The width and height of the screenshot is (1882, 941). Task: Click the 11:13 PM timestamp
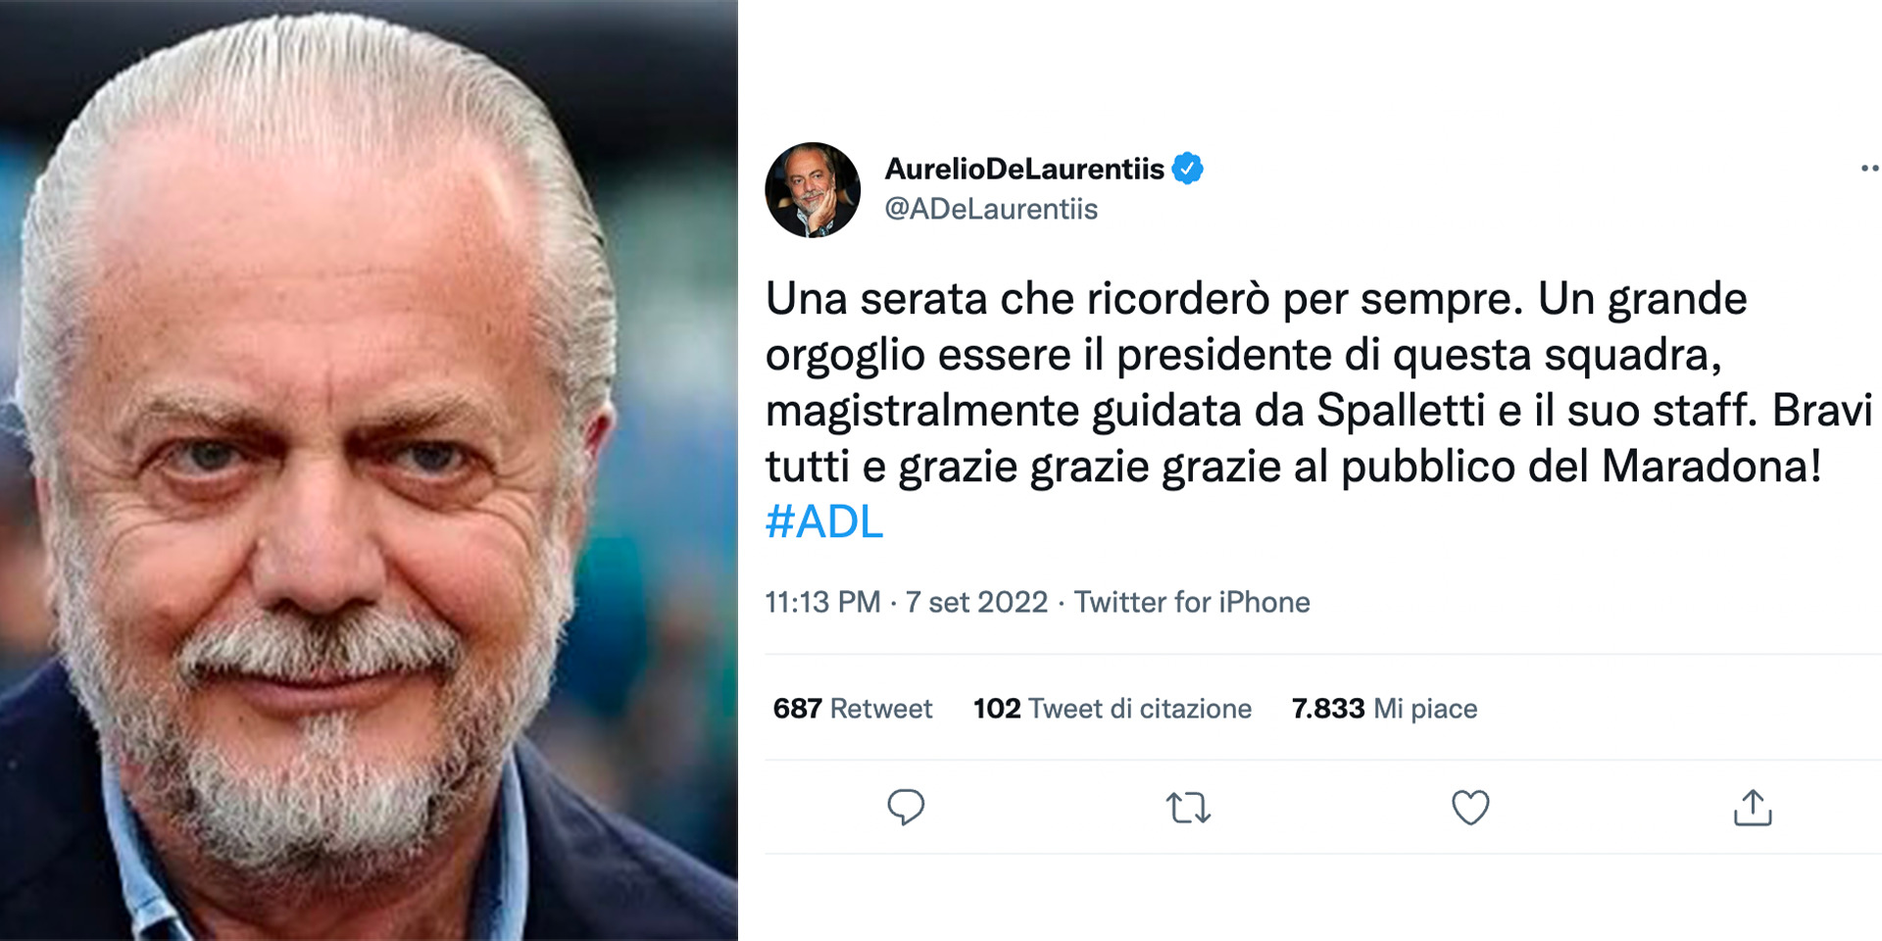822,602
